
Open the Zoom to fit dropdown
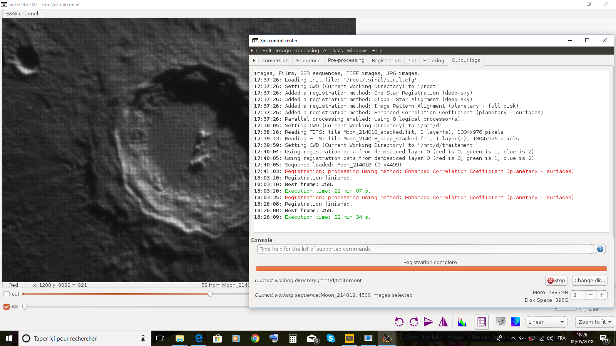click(595, 322)
